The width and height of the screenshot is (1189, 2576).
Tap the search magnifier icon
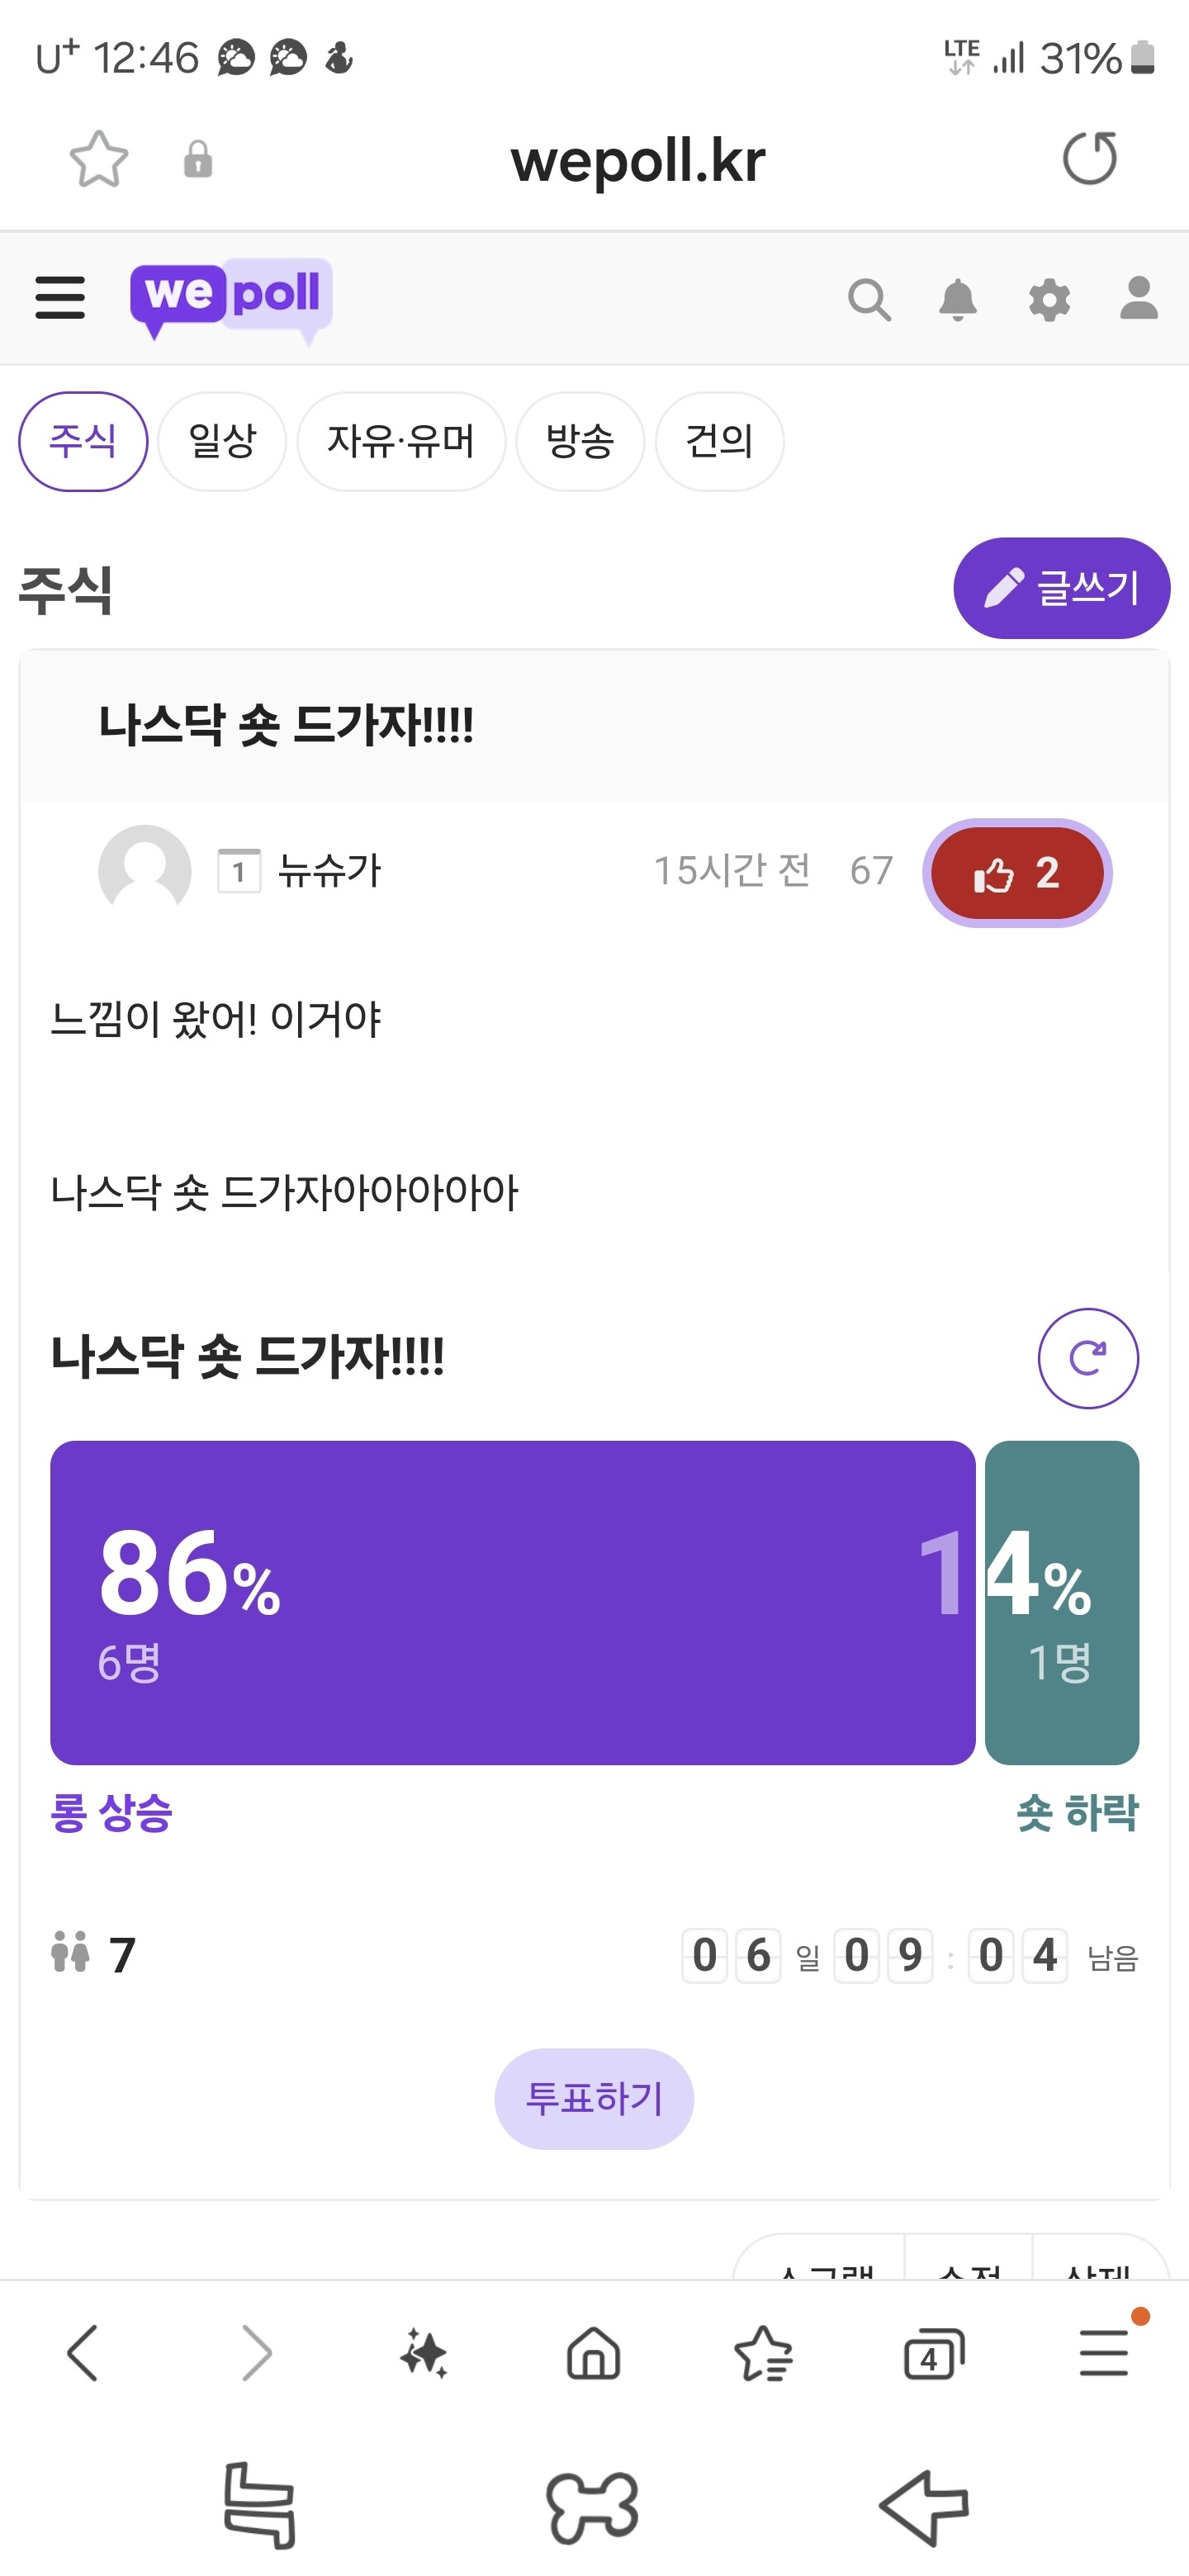click(868, 299)
